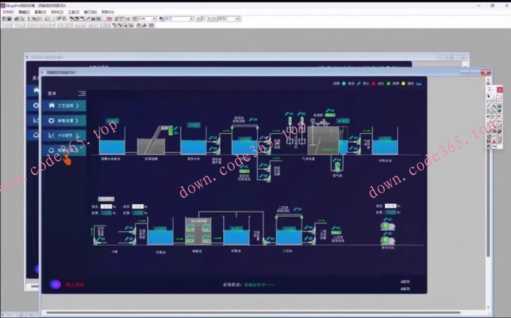Click the gear icon for 参数设置
The image size is (511, 318).
click(52, 121)
